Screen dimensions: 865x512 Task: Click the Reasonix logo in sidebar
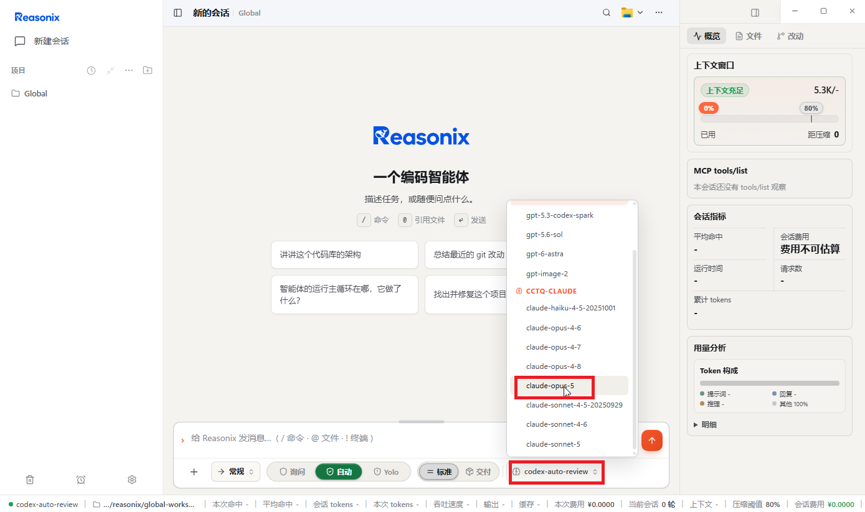click(x=37, y=17)
